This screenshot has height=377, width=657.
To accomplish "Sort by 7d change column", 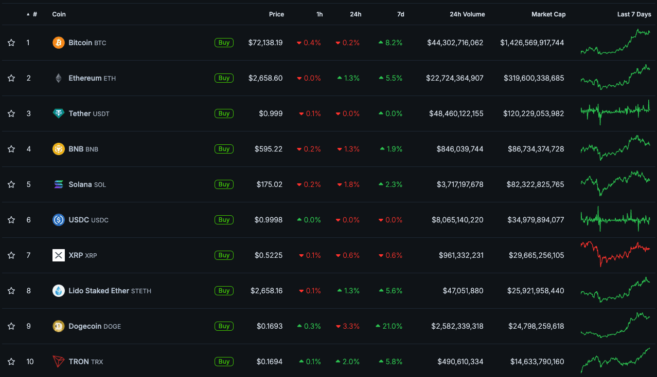I will (400, 14).
